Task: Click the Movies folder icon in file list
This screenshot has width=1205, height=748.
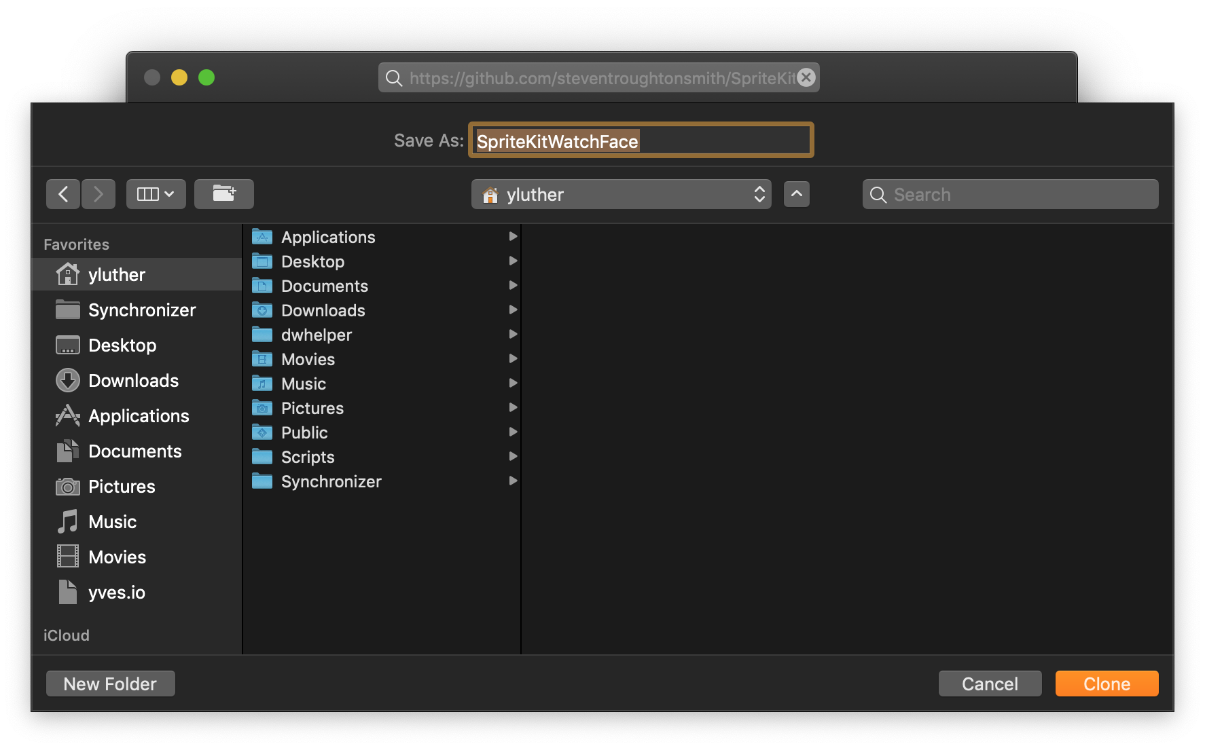Action: point(262,359)
